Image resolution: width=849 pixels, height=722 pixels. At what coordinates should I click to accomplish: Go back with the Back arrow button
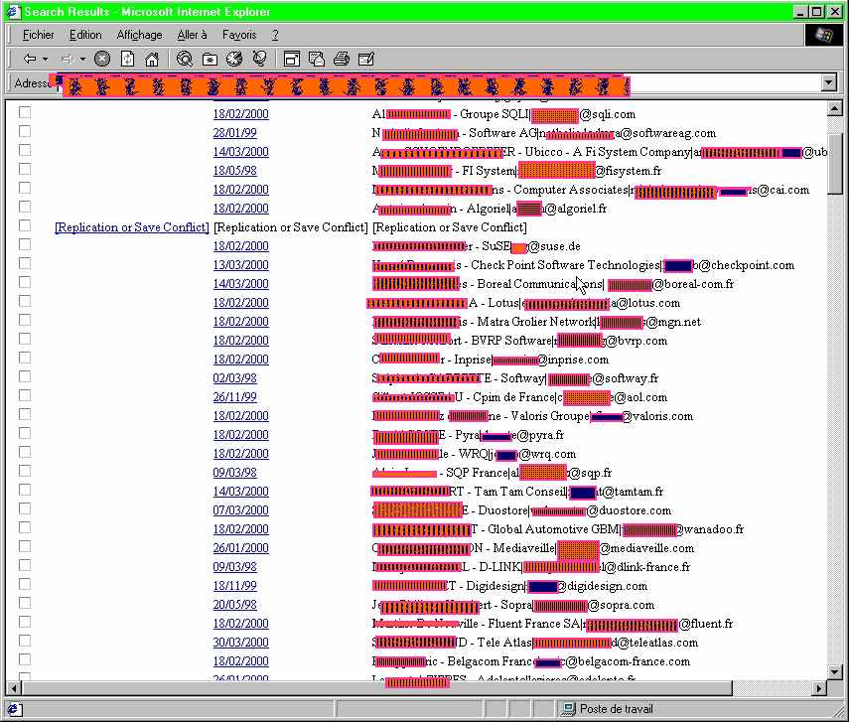[x=29, y=59]
